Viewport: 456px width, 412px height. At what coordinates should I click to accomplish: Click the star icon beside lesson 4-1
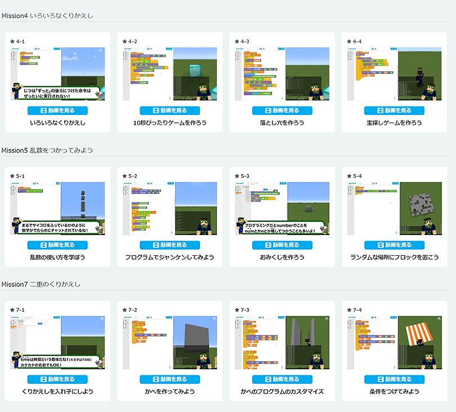click(13, 41)
